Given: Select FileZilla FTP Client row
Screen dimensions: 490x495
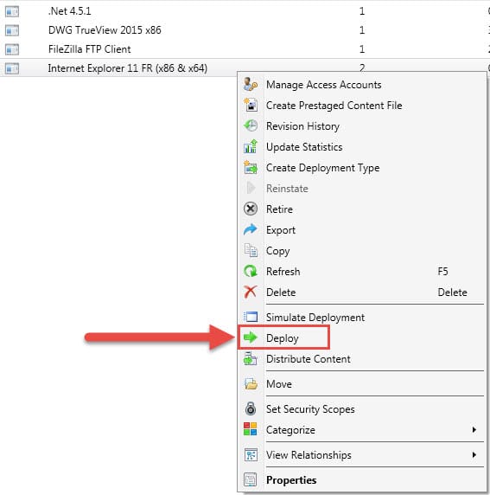Looking at the screenshot, I should 90,49.
